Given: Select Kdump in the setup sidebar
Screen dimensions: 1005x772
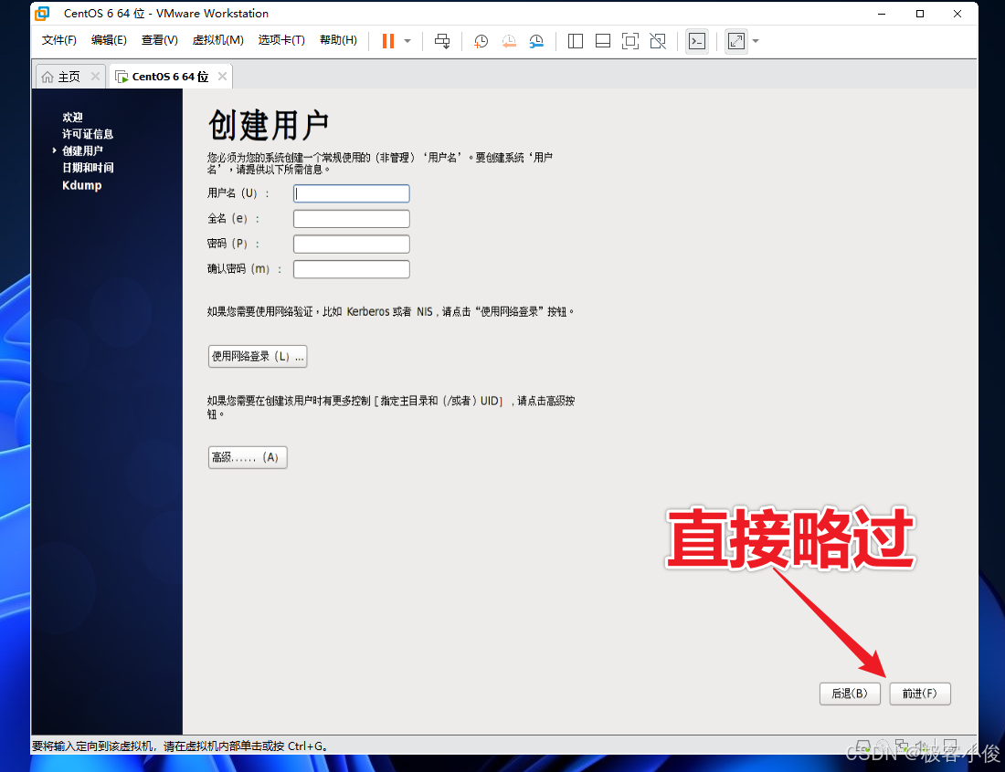Looking at the screenshot, I should click(82, 185).
